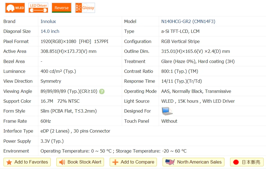This screenshot has width=266, height=169.
Task: Click the laptop icon in Designed For row
Action: coord(167,111)
